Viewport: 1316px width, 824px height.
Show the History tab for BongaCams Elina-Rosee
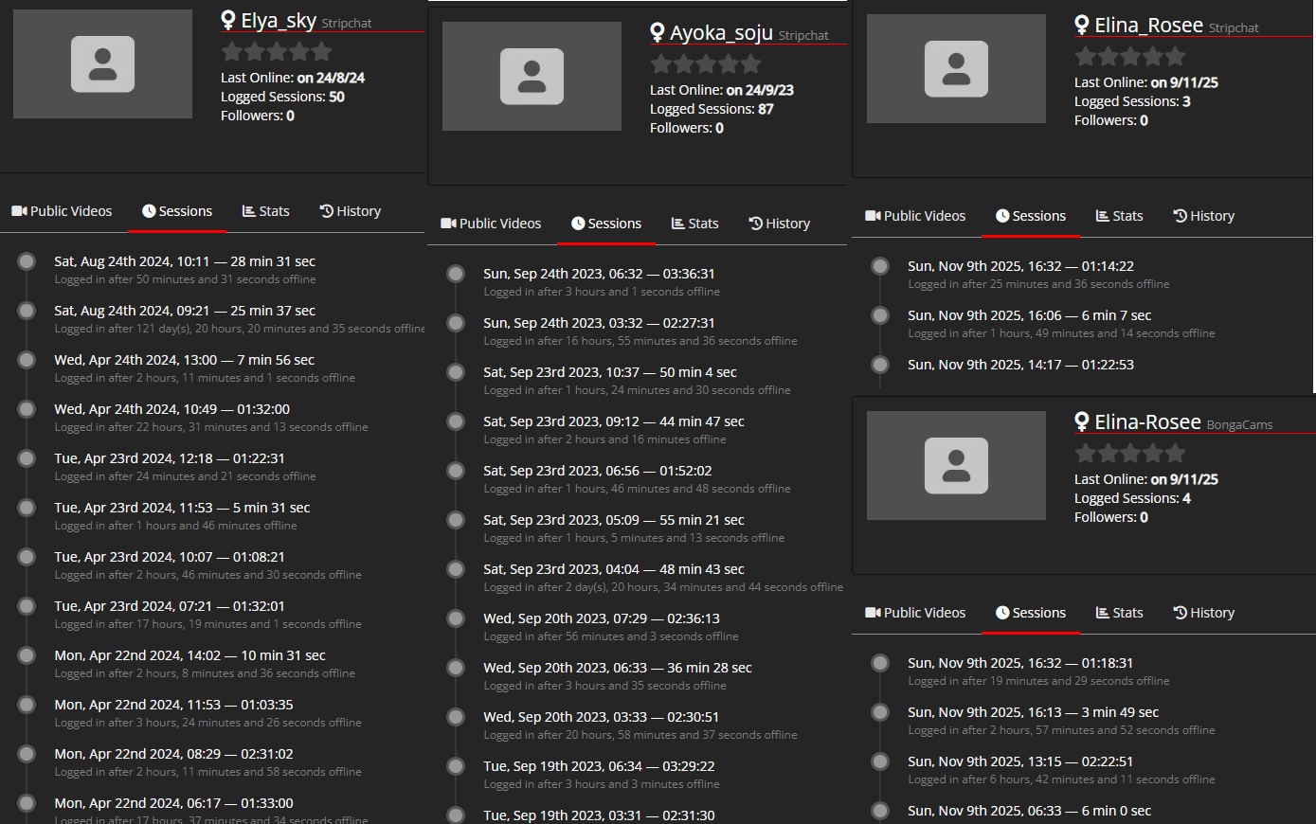pos(1204,613)
